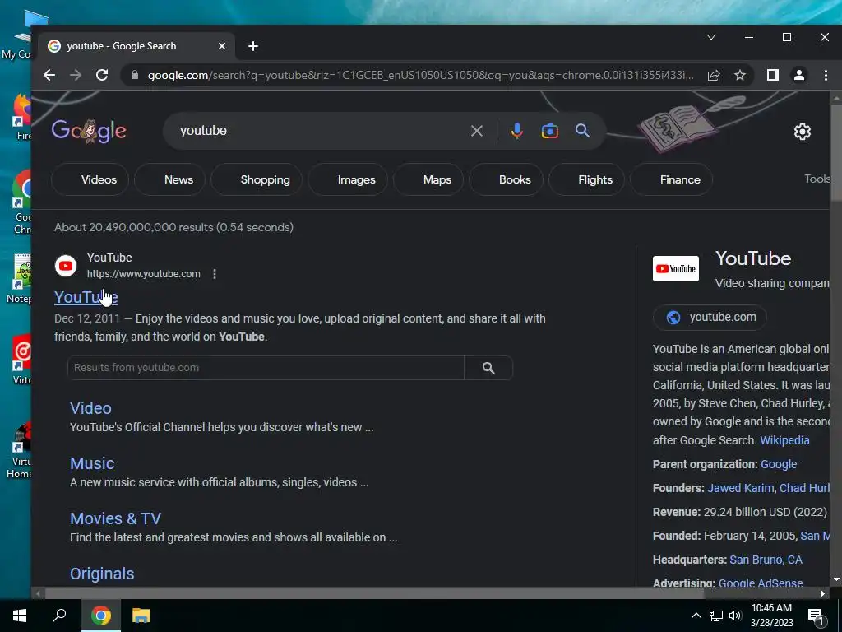The image size is (842, 632).
Task: Click the horizontal scrollbar right arrow
Action: tap(822, 594)
